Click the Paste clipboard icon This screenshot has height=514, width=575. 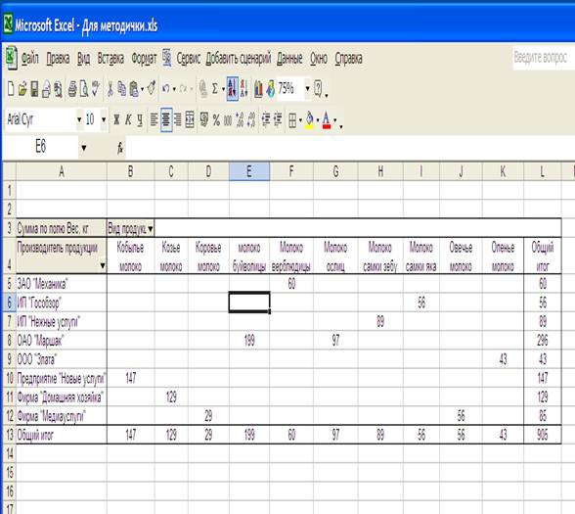click(134, 89)
